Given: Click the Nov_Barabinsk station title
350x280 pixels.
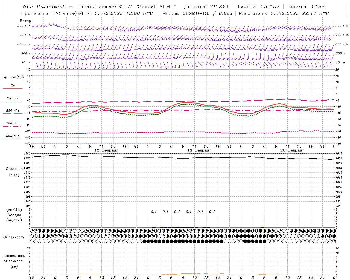Looking at the screenshot, I should pyautogui.click(x=44, y=7).
